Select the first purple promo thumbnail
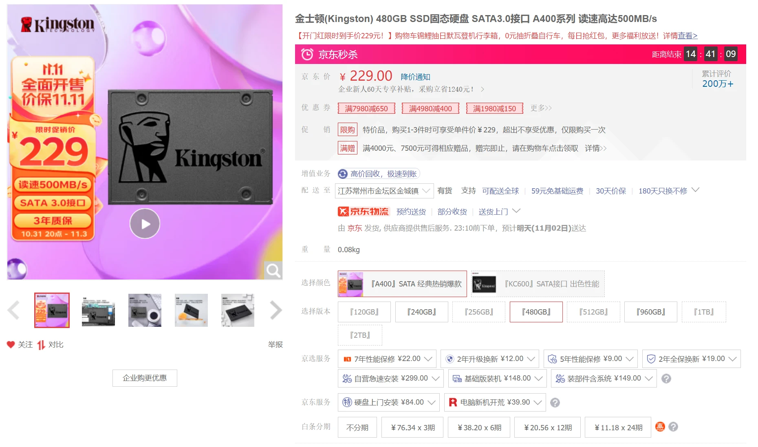Viewport: 758px width, 447px height. click(52, 310)
